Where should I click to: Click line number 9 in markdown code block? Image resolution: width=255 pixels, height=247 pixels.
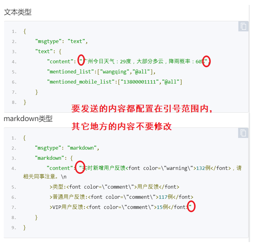pos(14,228)
